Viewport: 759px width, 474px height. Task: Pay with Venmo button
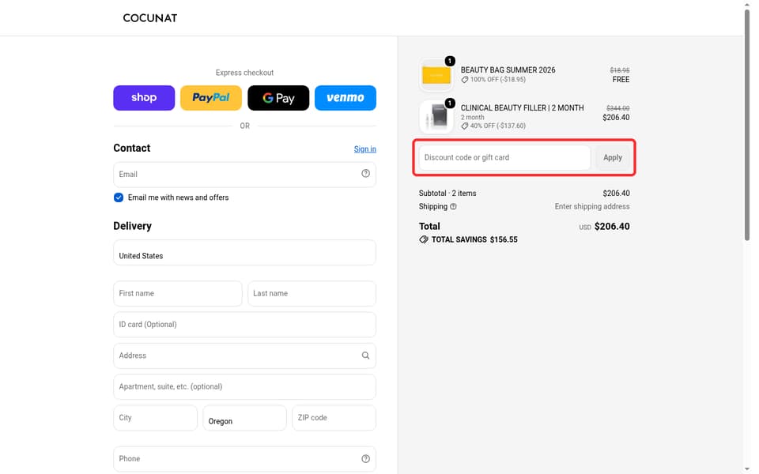point(346,98)
